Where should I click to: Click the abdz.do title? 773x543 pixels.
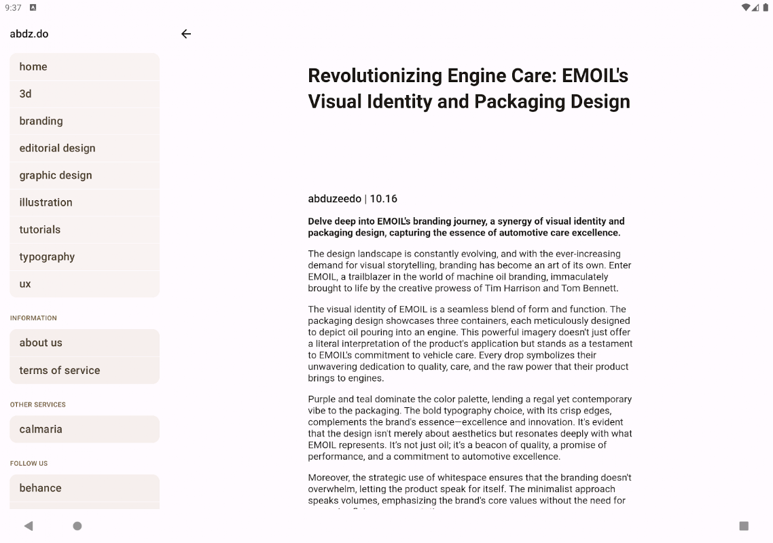coord(29,34)
